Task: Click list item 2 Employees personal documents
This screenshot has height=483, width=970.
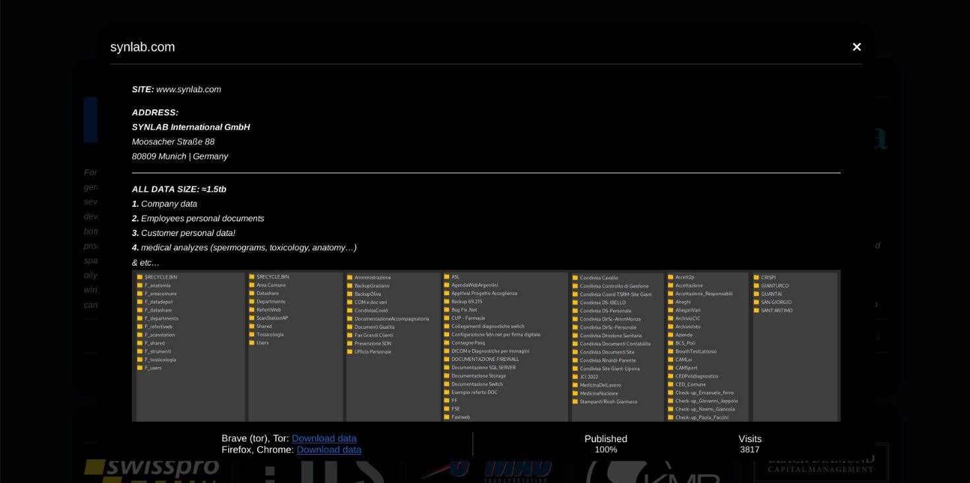Action: (198, 218)
